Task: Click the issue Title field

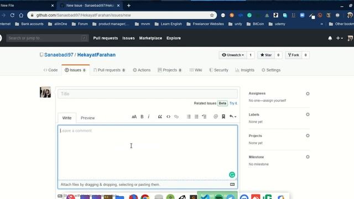Action: click(148, 94)
